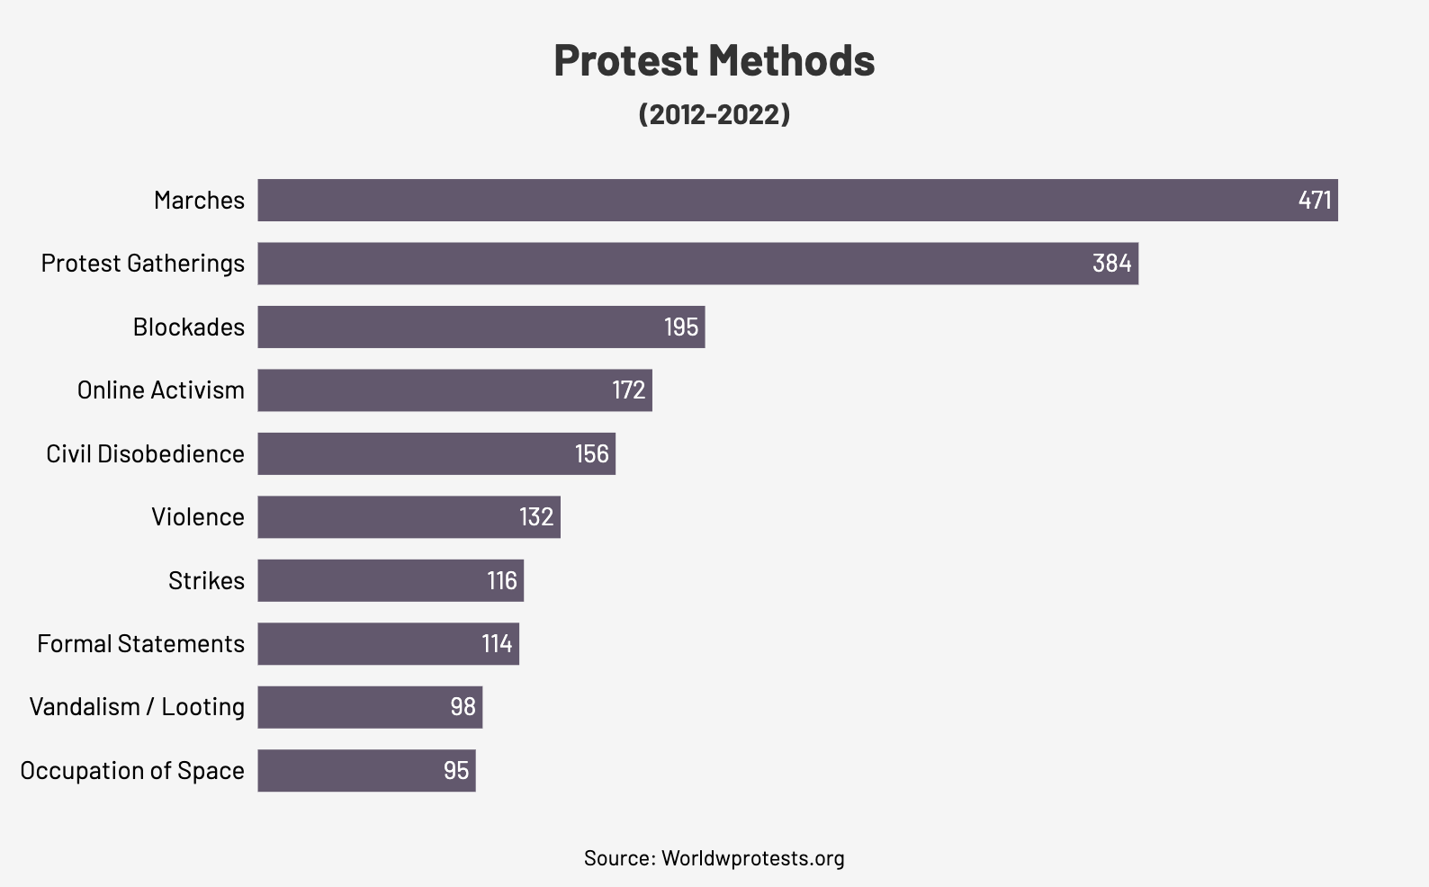Viewport: 1429px width, 887px height.
Task: Click the Strikes bar
Action: (x=391, y=580)
